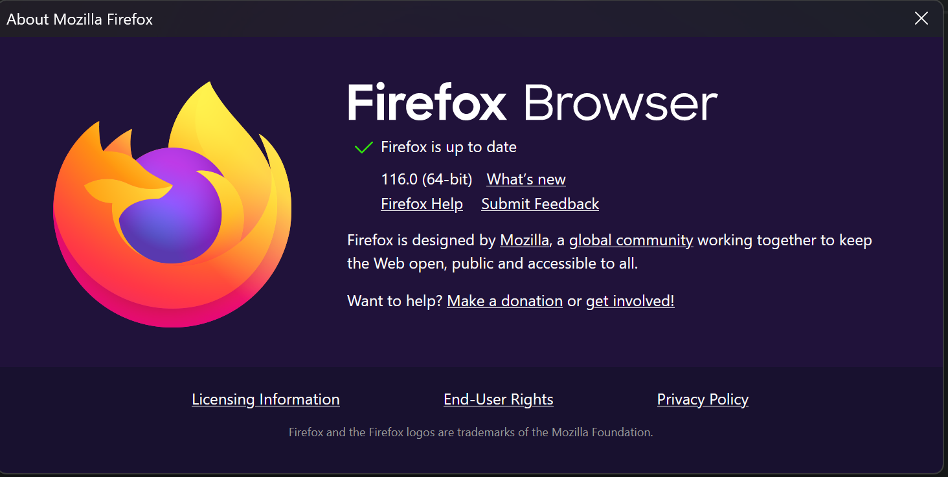Open the get involved! link
The width and height of the screenshot is (948, 477).
630,301
